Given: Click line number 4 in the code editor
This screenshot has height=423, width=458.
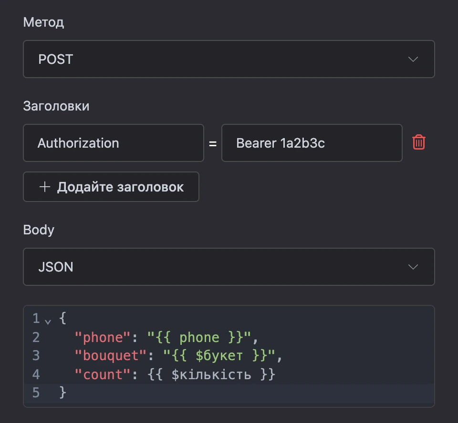Looking at the screenshot, I should click(x=36, y=374).
